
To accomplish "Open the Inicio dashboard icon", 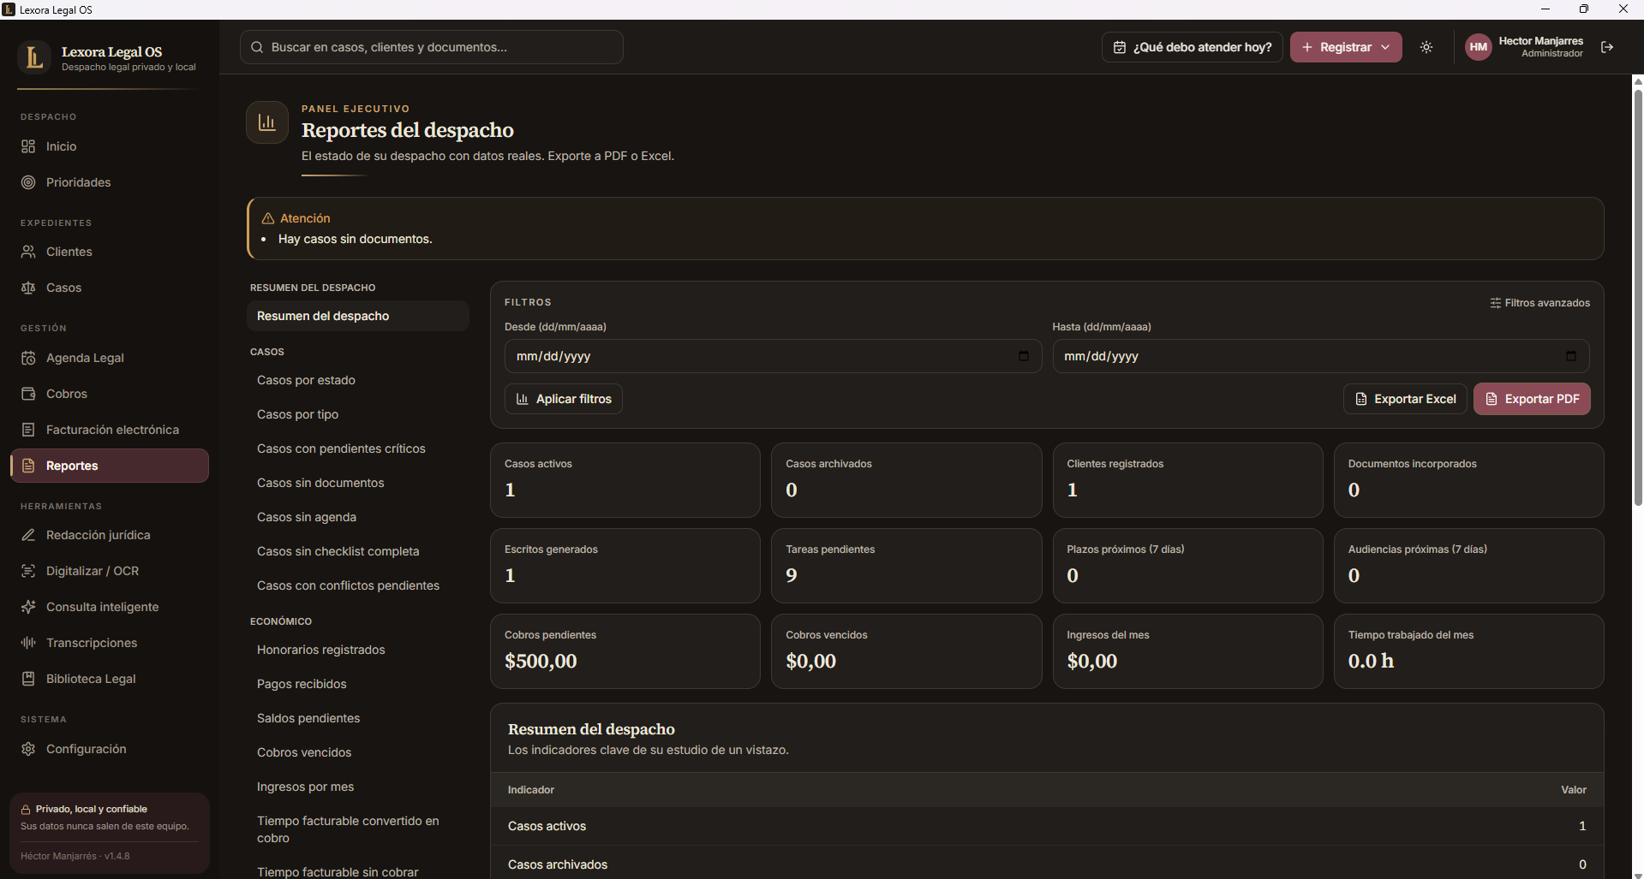I will pos(28,146).
